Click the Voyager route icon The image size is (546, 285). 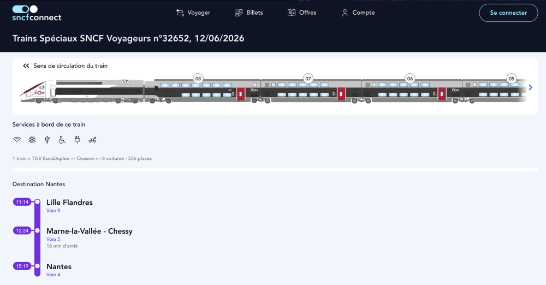[180, 13]
